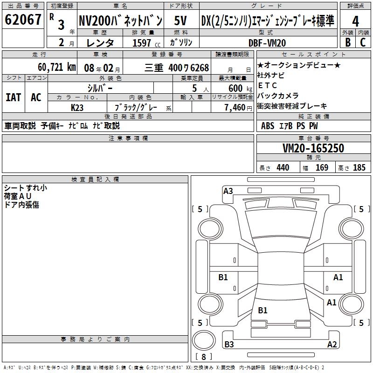Image resolution: width=373 pixels, height=373 pixels.
Task: Select the model code DBF-VM20
Action: [x=267, y=43]
